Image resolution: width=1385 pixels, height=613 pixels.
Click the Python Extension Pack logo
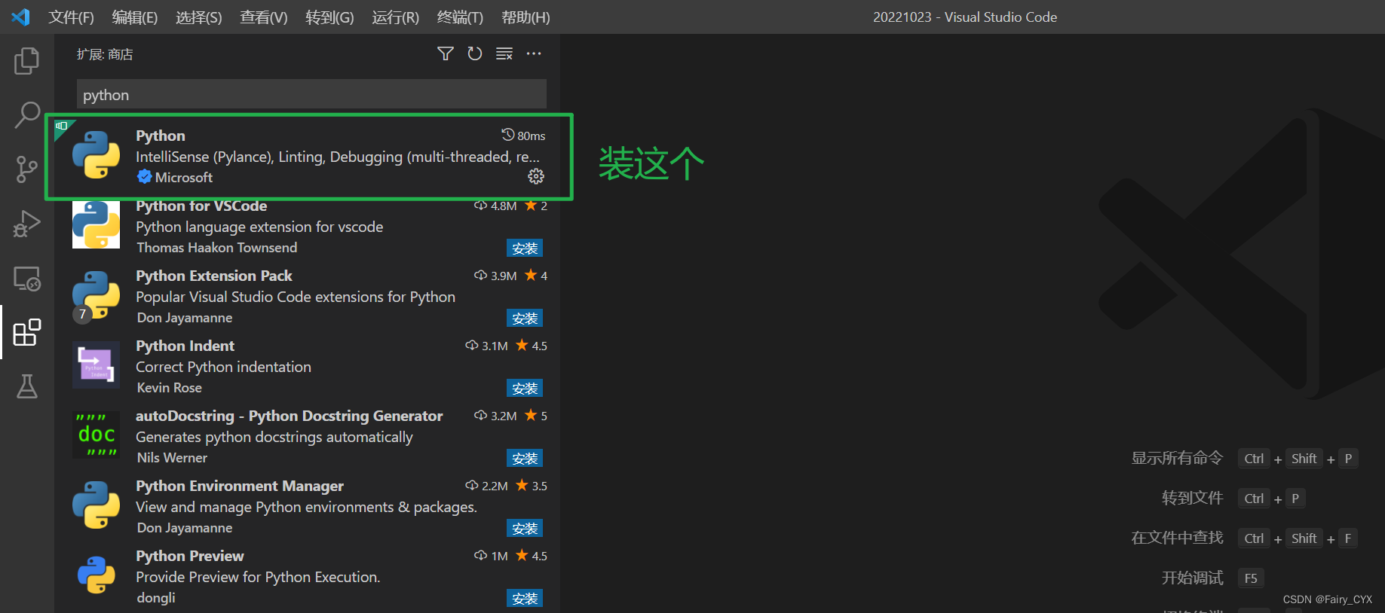[x=96, y=295]
